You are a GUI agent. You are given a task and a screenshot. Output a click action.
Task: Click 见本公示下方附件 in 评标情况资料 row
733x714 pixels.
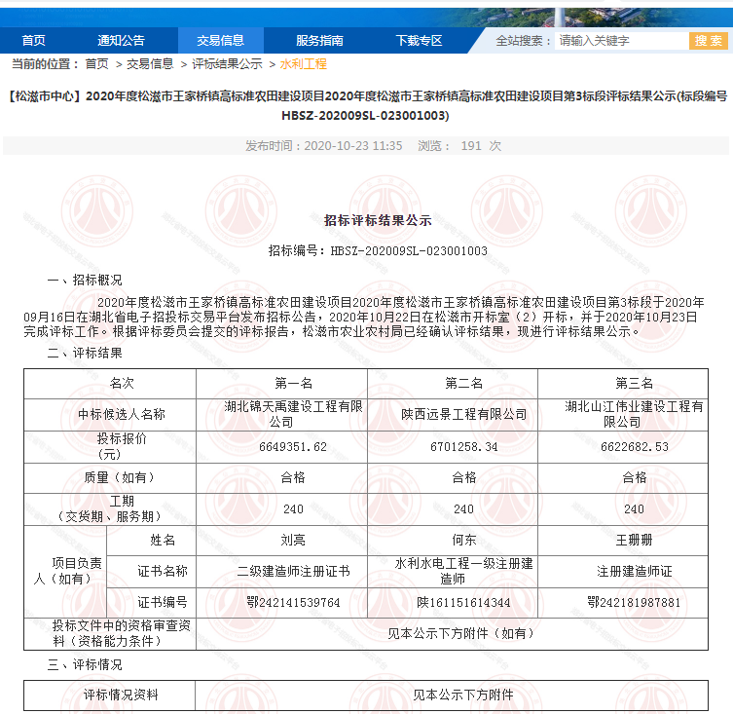click(463, 695)
